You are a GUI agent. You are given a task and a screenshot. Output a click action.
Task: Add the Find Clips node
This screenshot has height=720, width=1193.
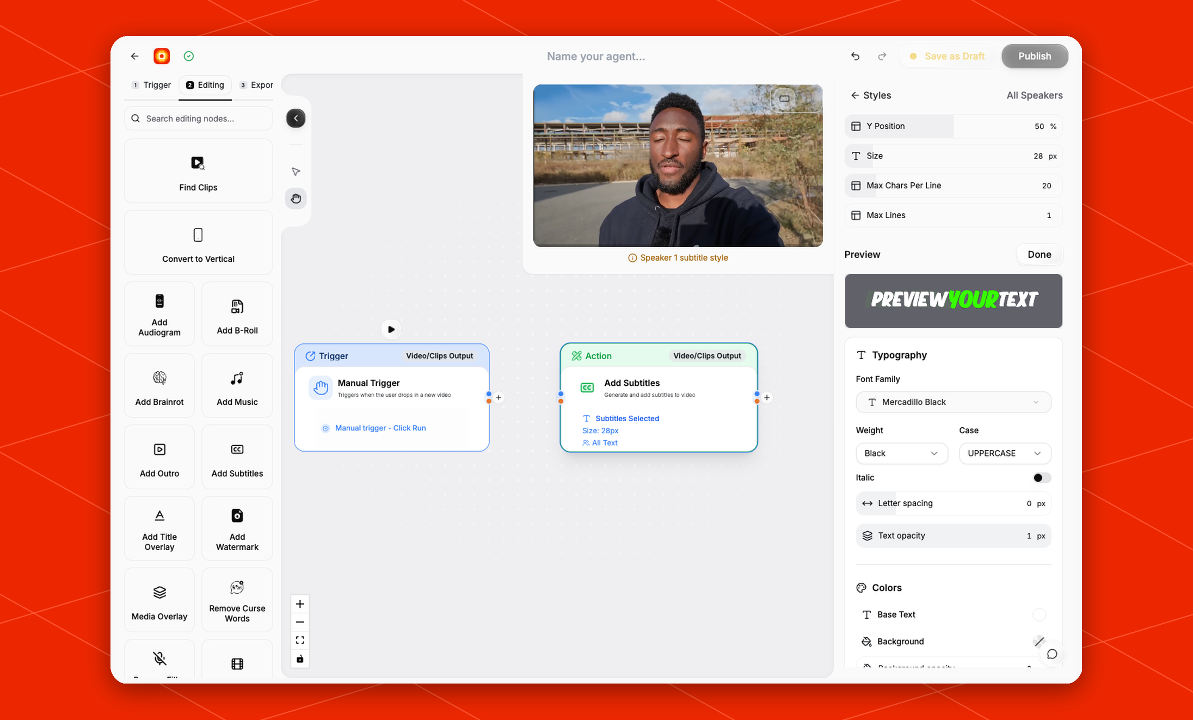pyautogui.click(x=198, y=171)
